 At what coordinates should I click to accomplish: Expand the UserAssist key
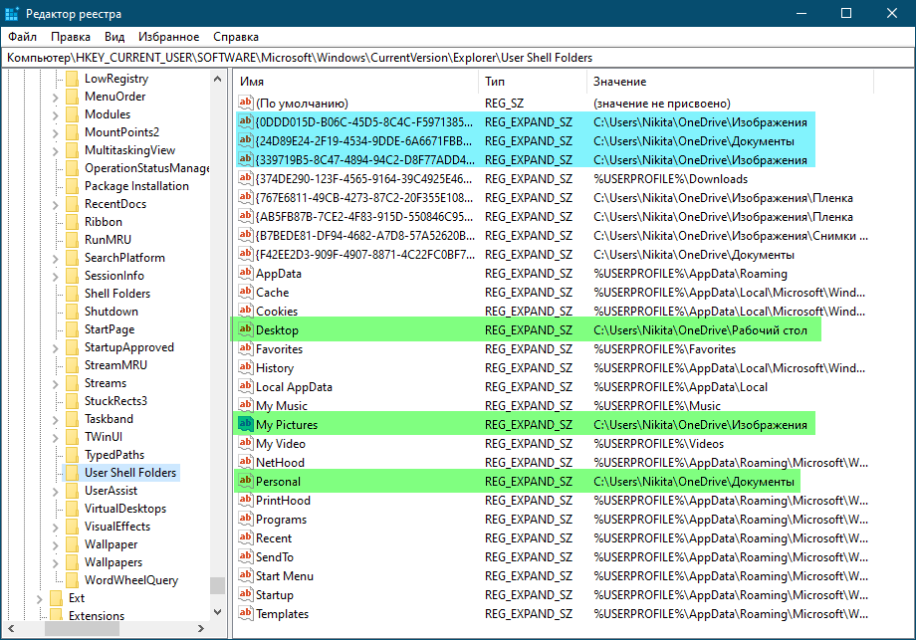[56, 491]
